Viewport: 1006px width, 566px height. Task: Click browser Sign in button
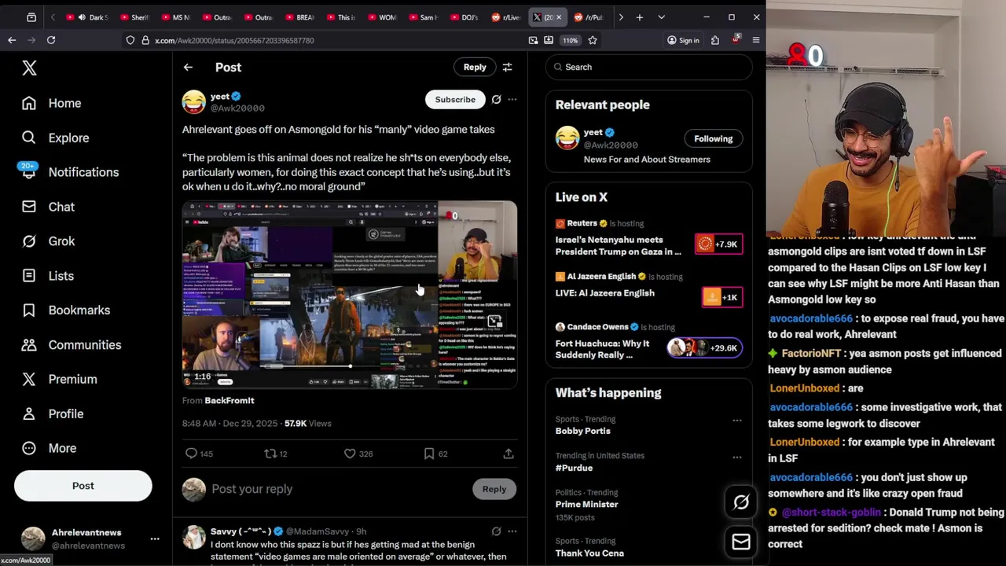[683, 40]
